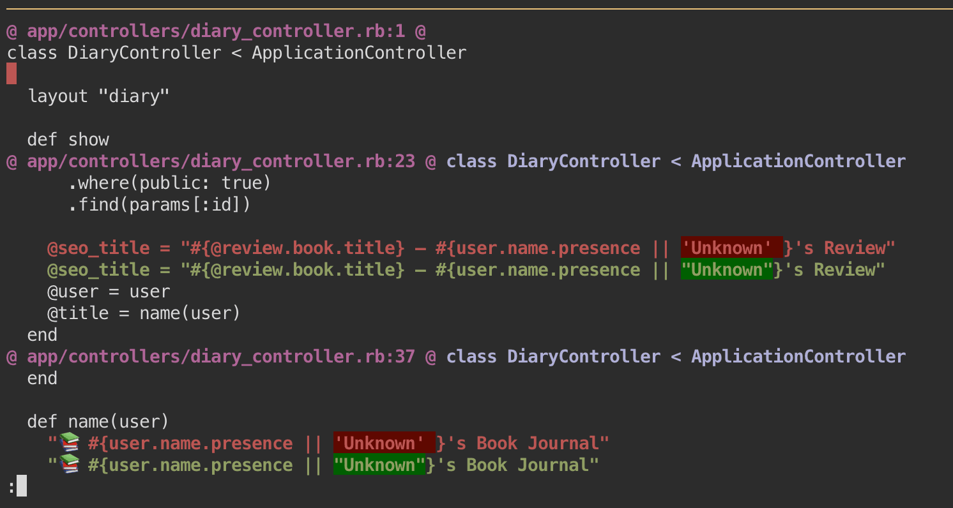Click the books emoji on the removed Book Journal line
This screenshot has width=953, height=508.
click(68, 443)
